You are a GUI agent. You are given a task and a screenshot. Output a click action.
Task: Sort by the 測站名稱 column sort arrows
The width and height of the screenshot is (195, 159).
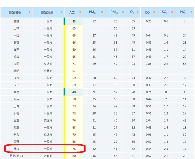coord(29,12)
